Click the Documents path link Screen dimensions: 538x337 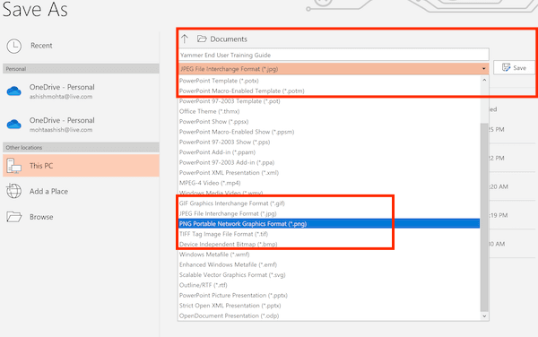[x=229, y=39]
